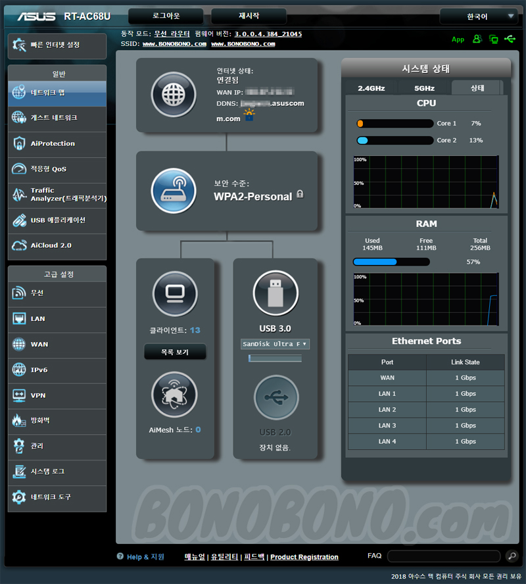The height and width of the screenshot is (584, 526).
Task: Click the 로그아웃 button
Action: (x=166, y=16)
